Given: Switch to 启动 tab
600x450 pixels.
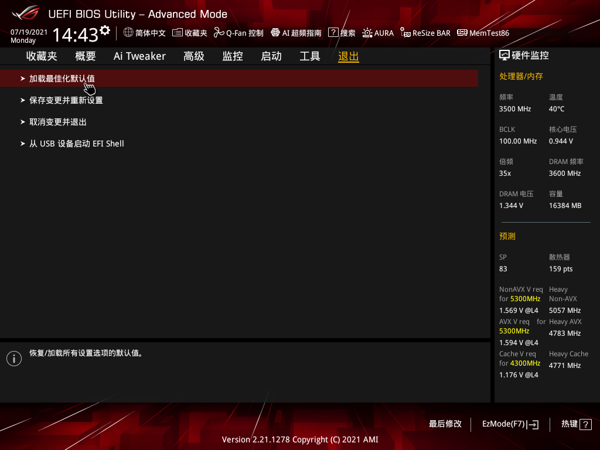Looking at the screenshot, I should point(271,56).
